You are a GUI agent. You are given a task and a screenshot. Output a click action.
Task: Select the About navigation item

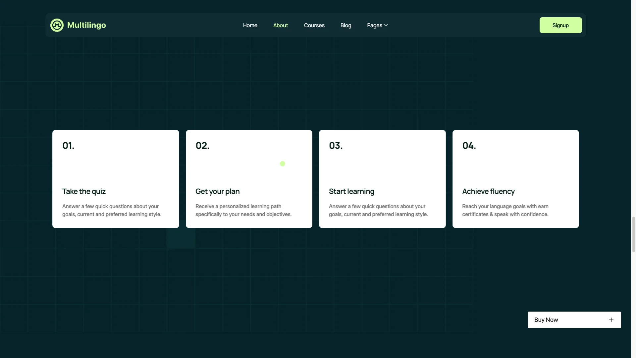(280, 25)
